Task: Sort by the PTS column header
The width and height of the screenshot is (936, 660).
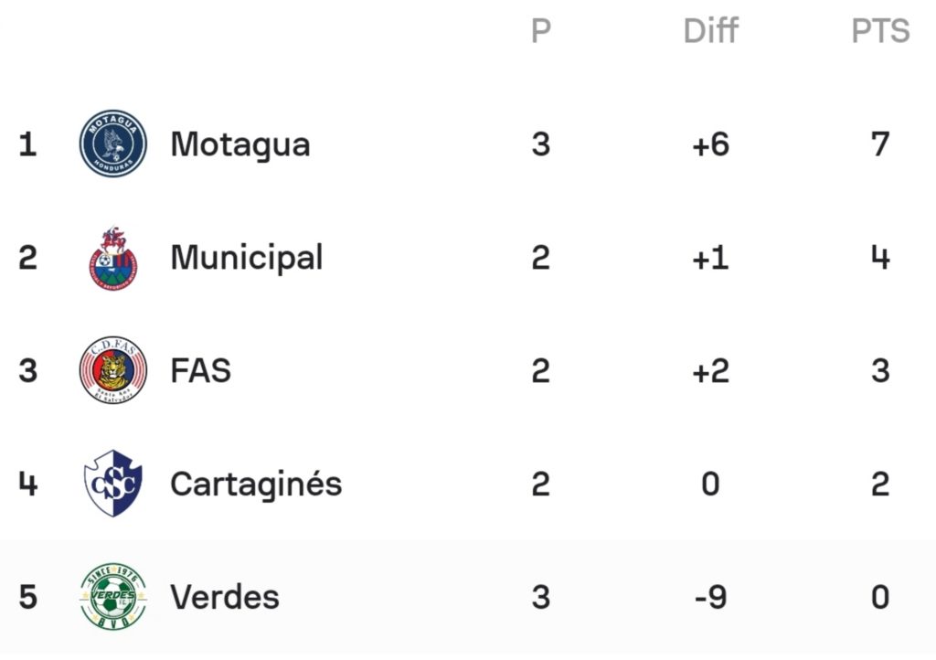Action: (880, 31)
